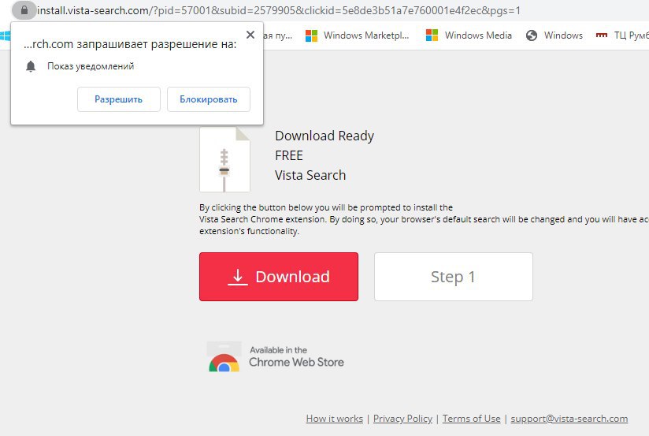The width and height of the screenshot is (649, 436).
Task: Click the bell icon in permission popup
Action: point(31,66)
